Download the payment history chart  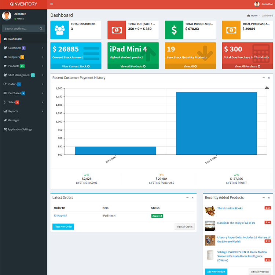[267, 87]
